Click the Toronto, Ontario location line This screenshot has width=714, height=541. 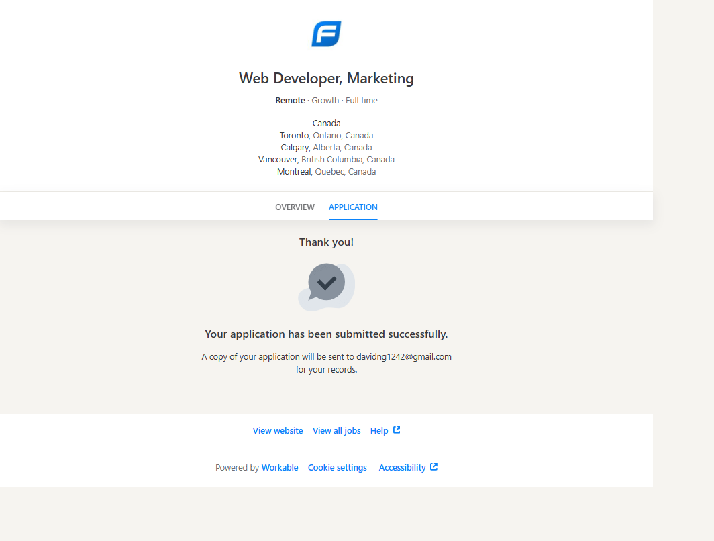click(x=326, y=136)
